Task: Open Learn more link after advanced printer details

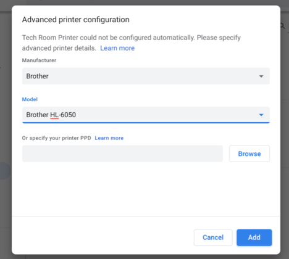Action: pyautogui.click(x=117, y=48)
